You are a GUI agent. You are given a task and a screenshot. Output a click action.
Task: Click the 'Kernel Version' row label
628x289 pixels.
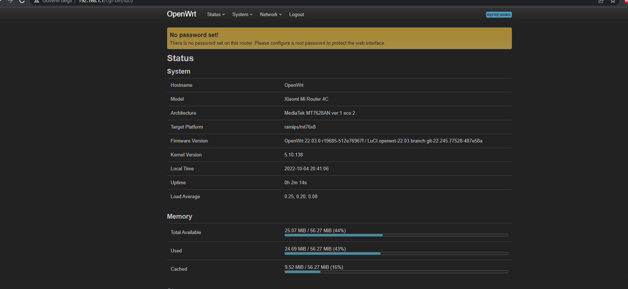click(186, 155)
